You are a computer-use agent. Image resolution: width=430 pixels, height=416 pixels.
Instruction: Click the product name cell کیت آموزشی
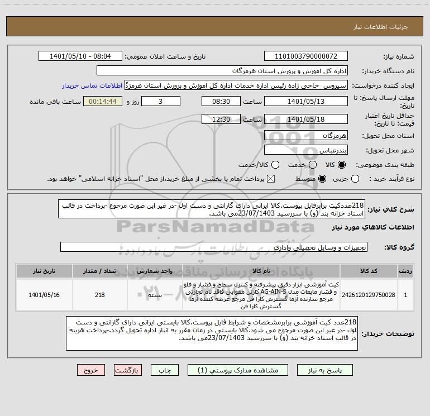click(261, 295)
